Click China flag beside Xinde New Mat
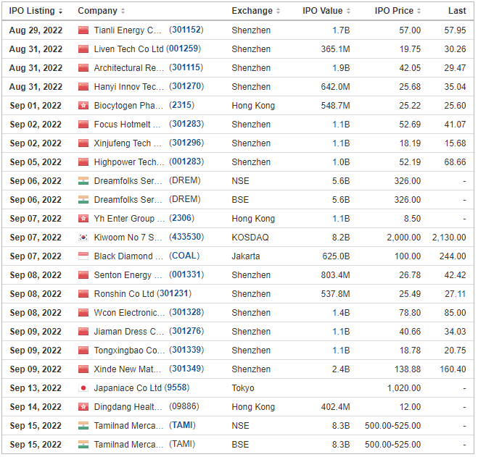The width and height of the screenshot is (478, 457). (x=83, y=369)
